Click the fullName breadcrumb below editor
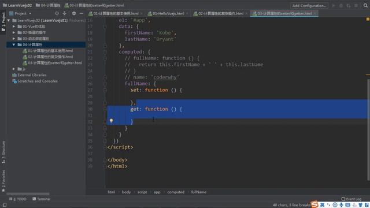The image size is (370, 208). pos(199,192)
